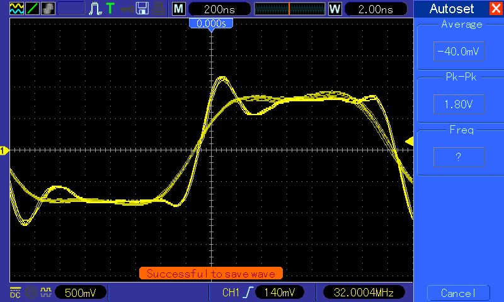Viewport: 504px width, 302px height.
Task: Click the dual sine wave channel icon
Action: tap(16, 8)
